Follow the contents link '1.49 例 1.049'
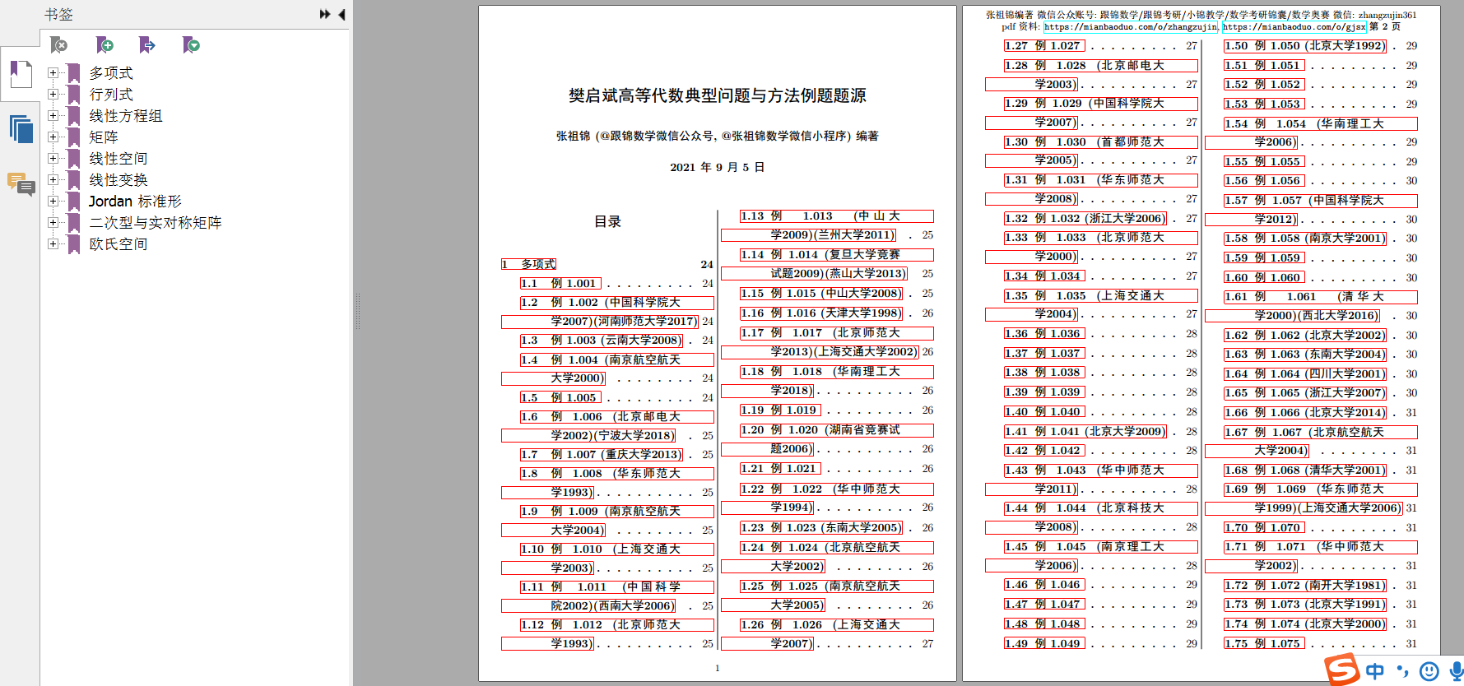1464x686 pixels. pyautogui.click(x=1044, y=643)
